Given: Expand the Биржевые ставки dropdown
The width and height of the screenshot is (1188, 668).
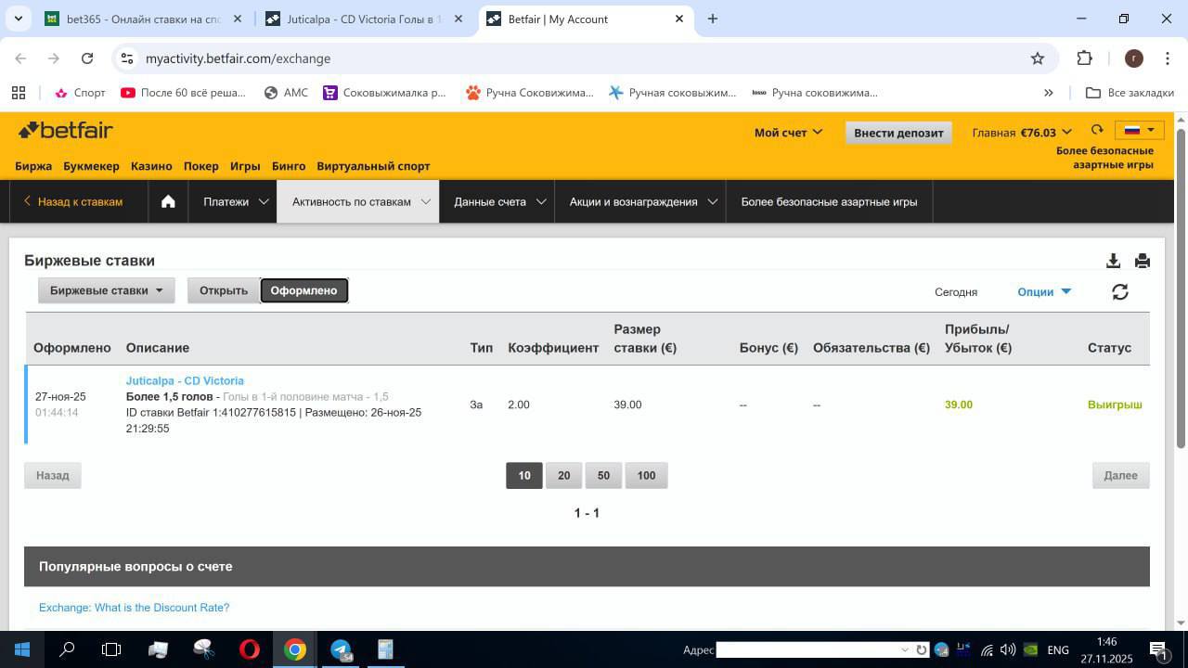Looking at the screenshot, I should [x=106, y=290].
